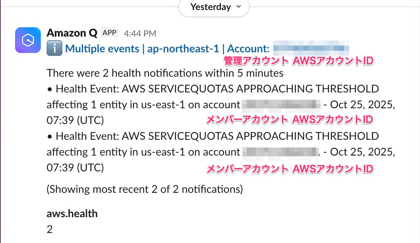Click the blurred account ID in the title
Viewport: 420px width, 243px height.
(x=311, y=48)
